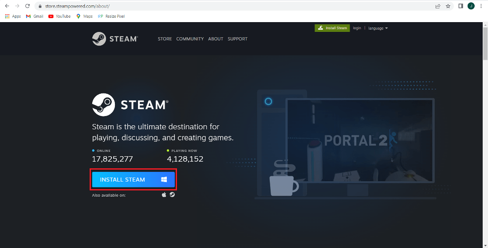The height and width of the screenshot is (248, 488).
Task: Open the Chrome profile avatar J
Action: [x=471, y=6]
